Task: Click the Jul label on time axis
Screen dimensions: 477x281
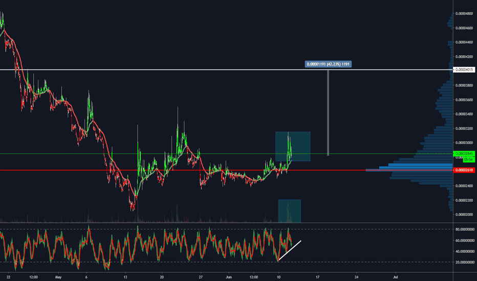Action: [x=396, y=277]
